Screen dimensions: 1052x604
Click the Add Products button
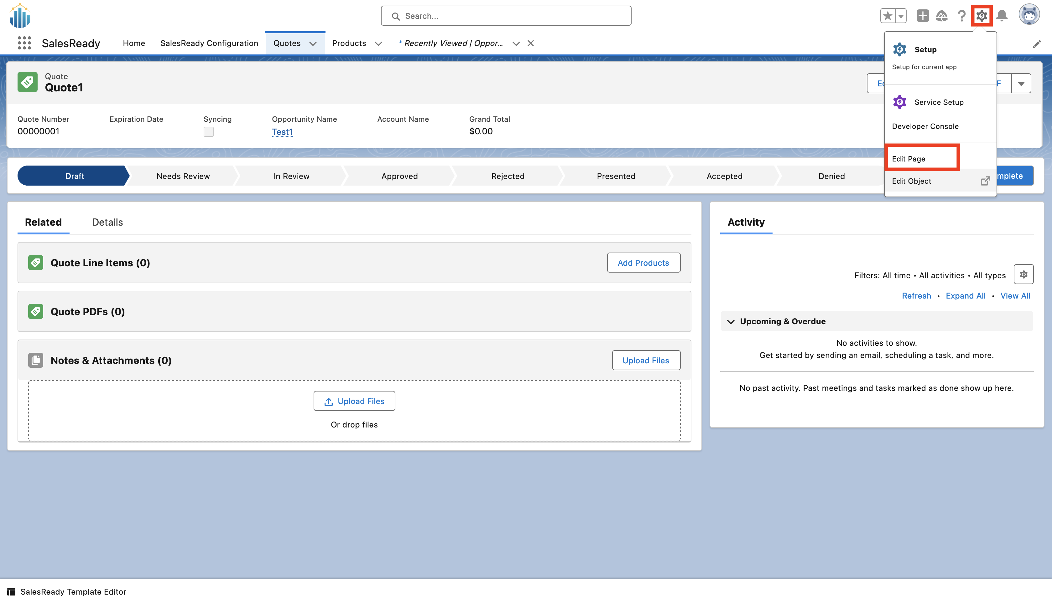(643, 263)
